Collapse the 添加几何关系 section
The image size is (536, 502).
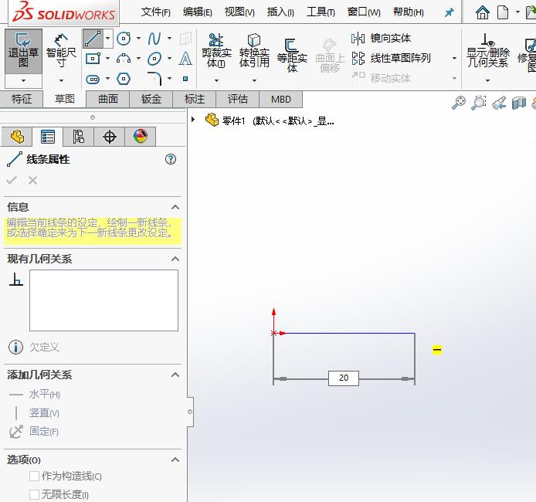tap(175, 375)
